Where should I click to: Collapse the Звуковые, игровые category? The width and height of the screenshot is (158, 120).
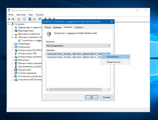pyautogui.click(x=12, y=37)
